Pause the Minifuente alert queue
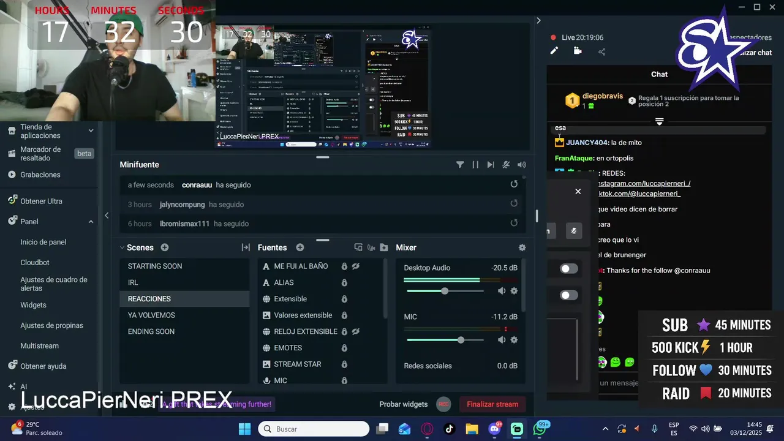Viewport: 784px width, 441px height. point(475,165)
